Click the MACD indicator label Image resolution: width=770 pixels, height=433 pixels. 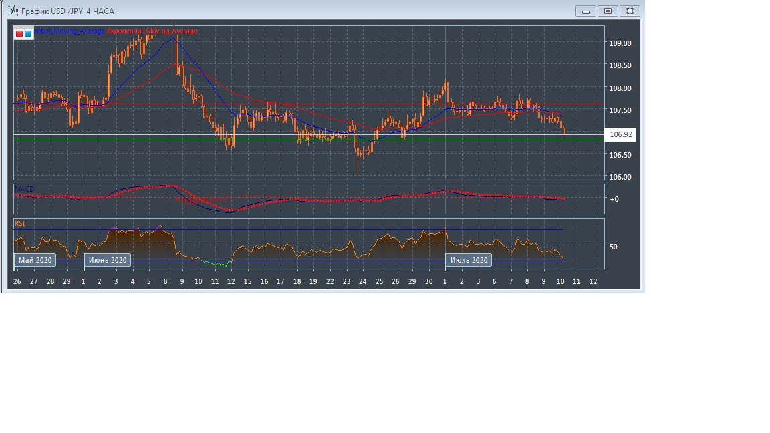(24, 190)
